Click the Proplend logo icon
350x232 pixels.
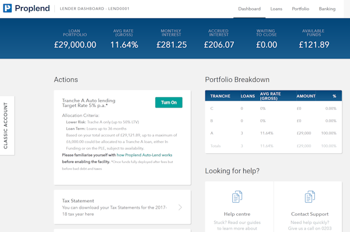[8, 8]
